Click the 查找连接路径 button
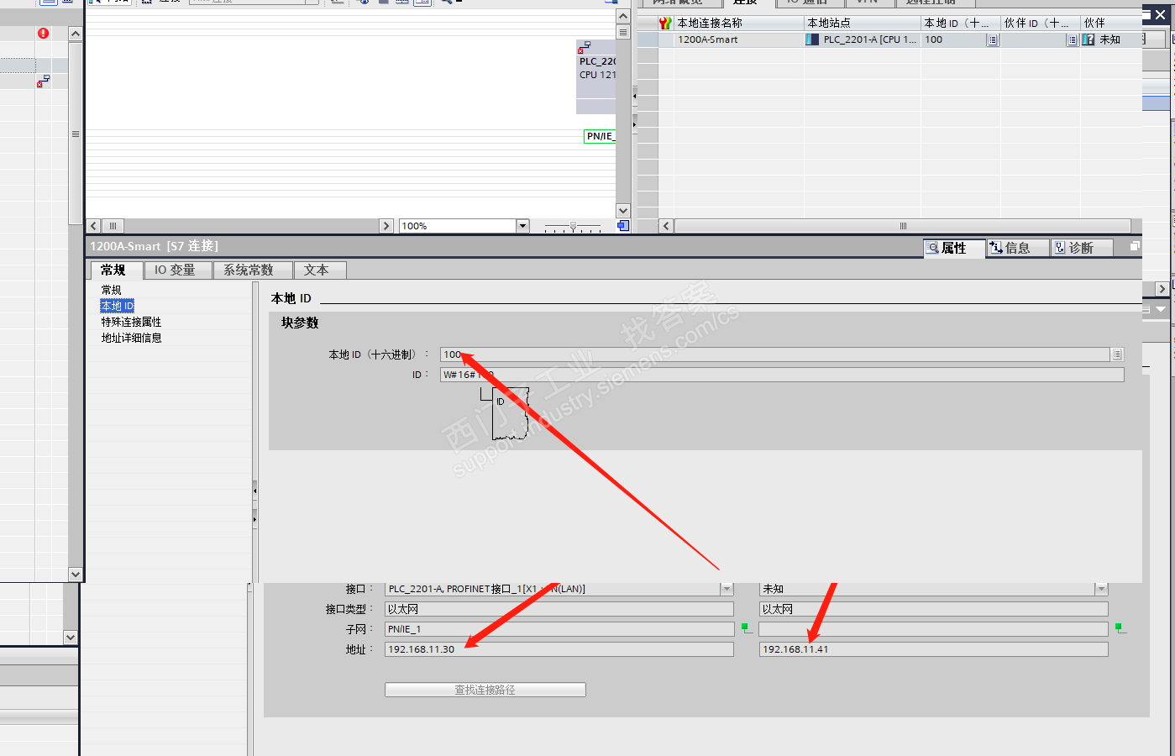Viewport: 1175px width, 756px height. pos(485,690)
